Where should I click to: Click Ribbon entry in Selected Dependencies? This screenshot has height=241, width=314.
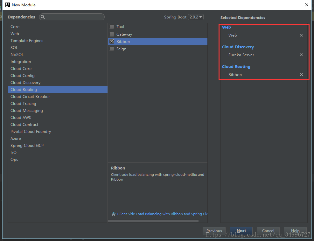point(235,75)
